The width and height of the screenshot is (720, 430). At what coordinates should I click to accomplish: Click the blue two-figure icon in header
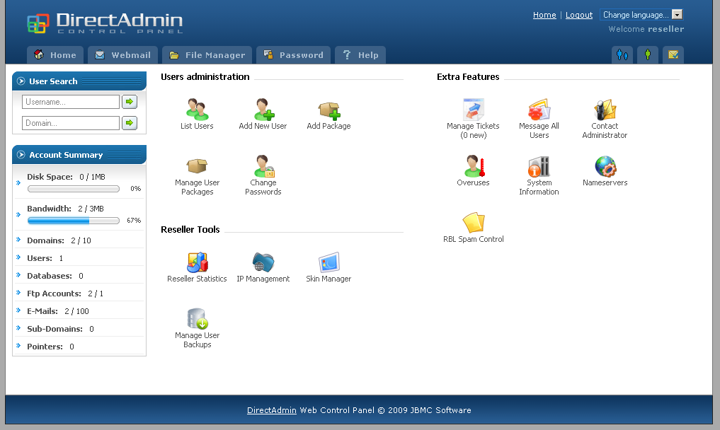[x=622, y=55]
